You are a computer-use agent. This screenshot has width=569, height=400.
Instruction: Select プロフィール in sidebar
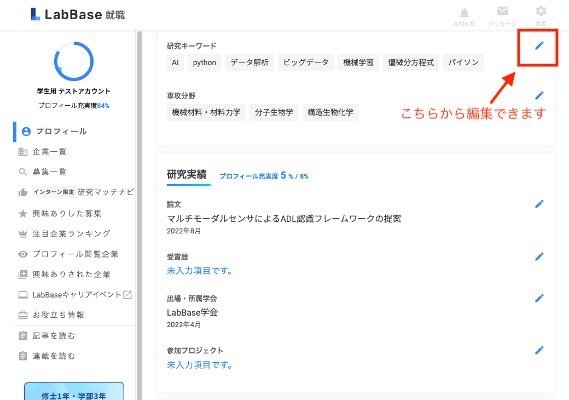(x=61, y=132)
